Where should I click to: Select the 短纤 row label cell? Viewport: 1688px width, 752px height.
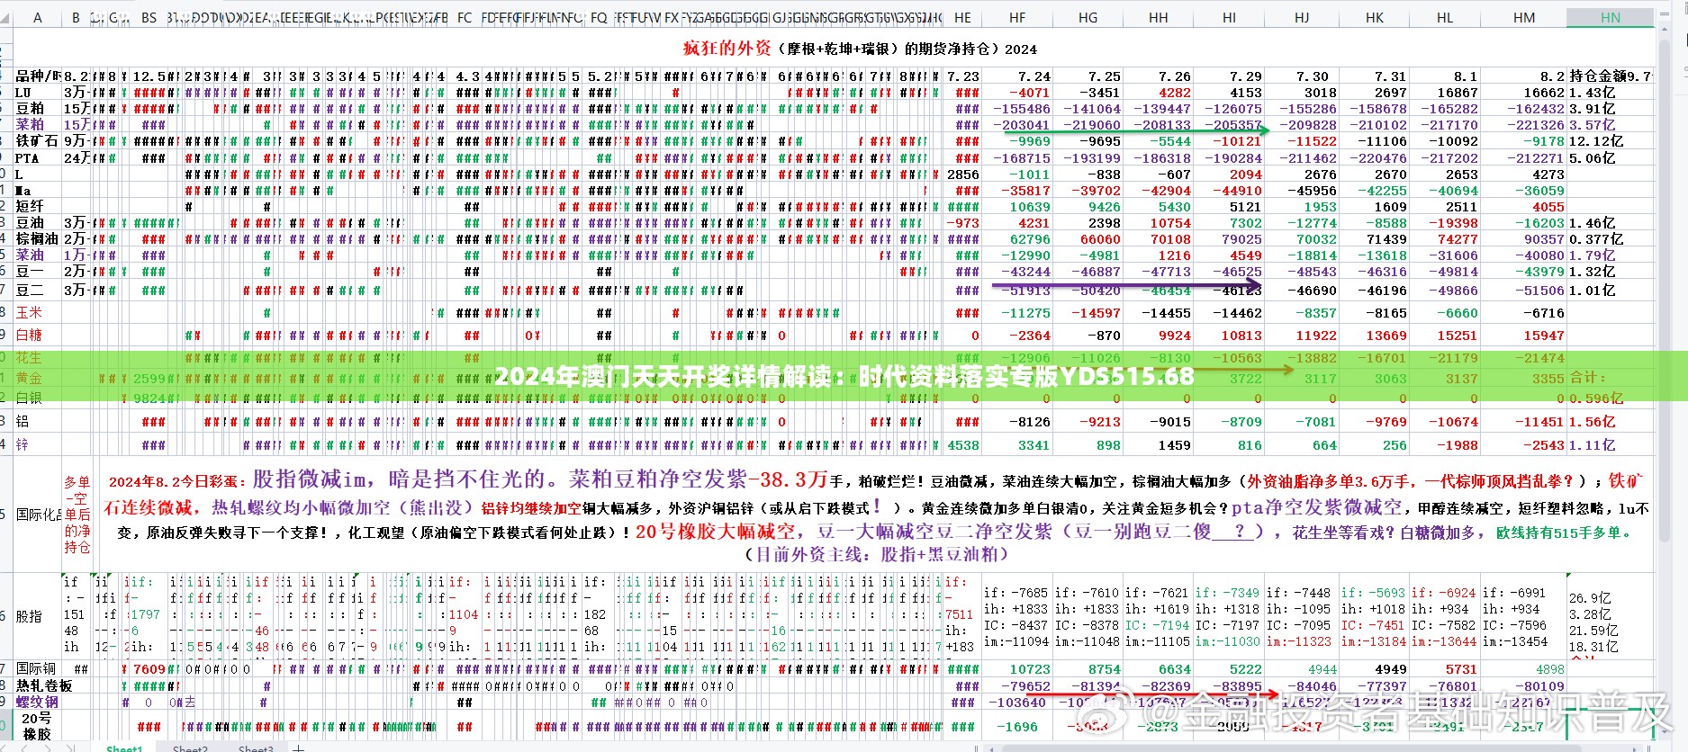click(x=37, y=207)
